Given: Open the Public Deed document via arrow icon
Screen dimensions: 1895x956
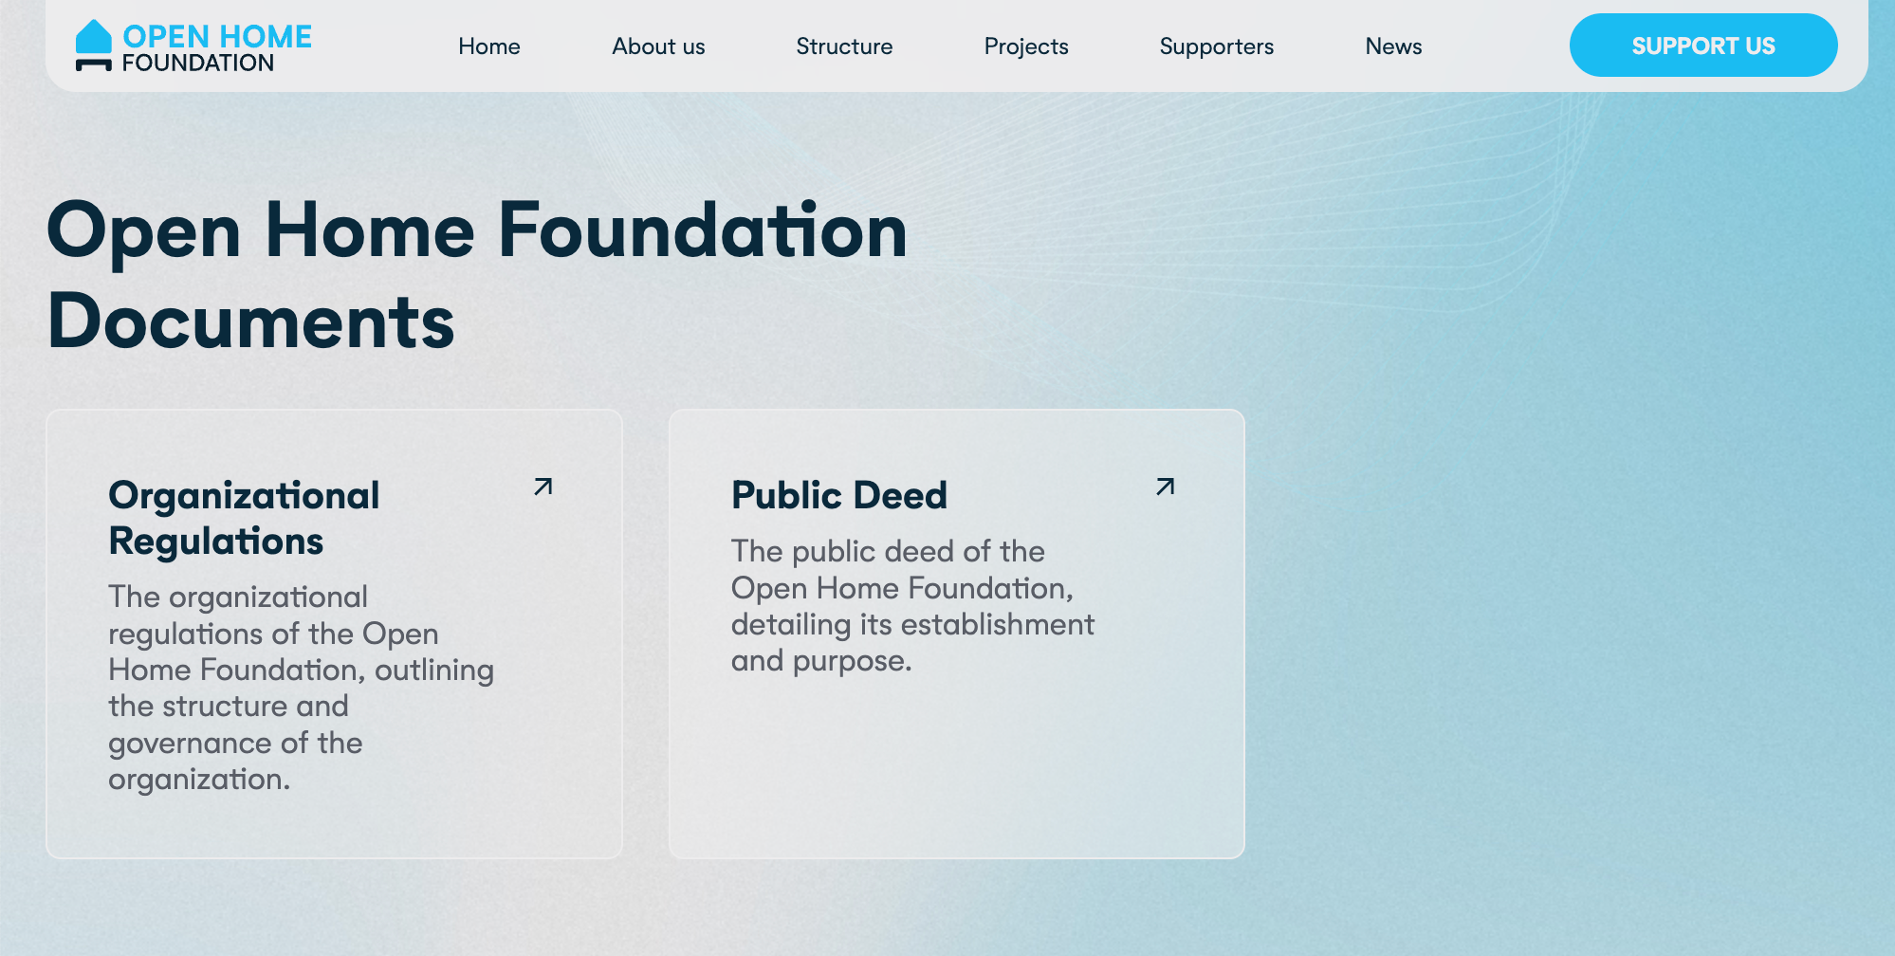Looking at the screenshot, I should coord(1165,487).
